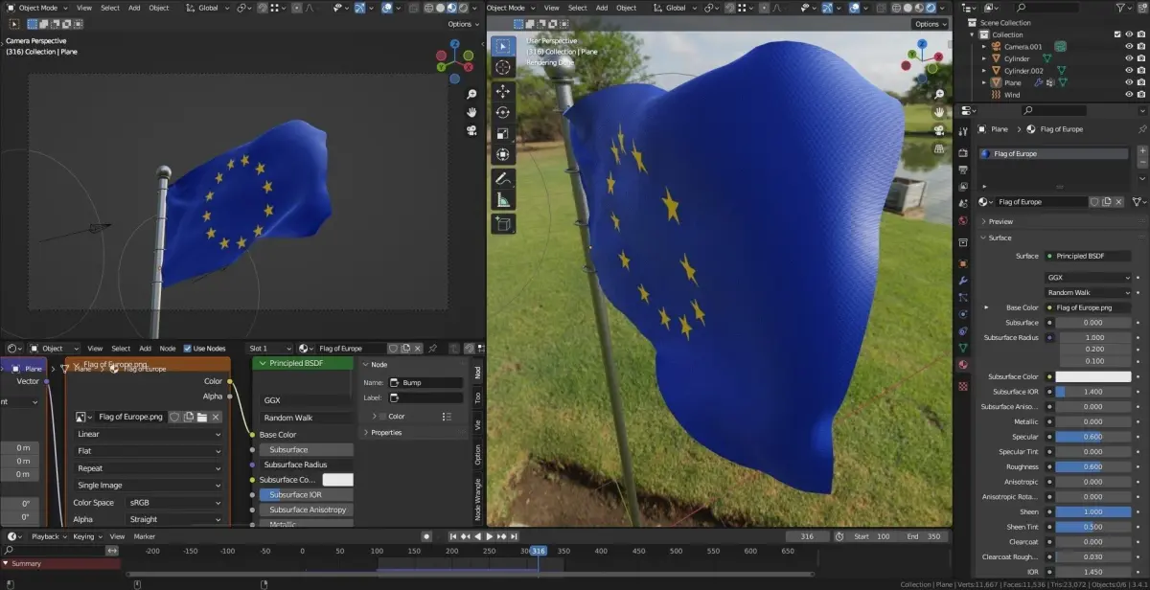Open the Slot 1 dropdown in node editor
Image resolution: width=1150 pixels, height=590 pixels.
[x=270, y=349]
